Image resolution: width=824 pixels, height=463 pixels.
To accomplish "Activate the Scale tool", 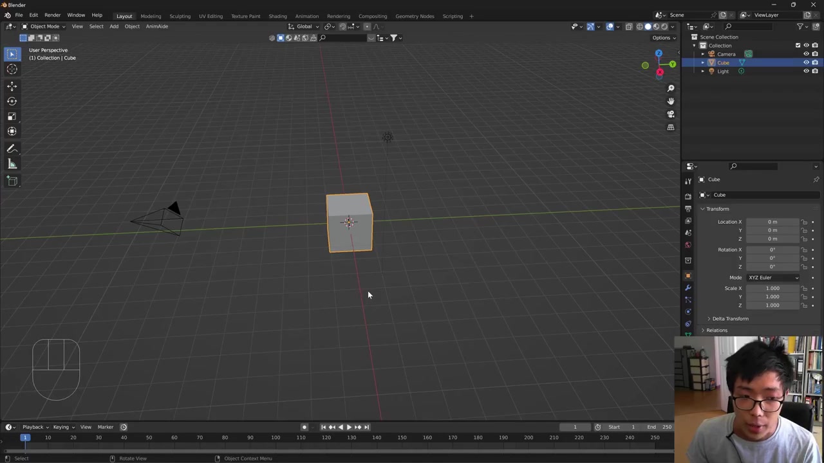I will point(12,116).
